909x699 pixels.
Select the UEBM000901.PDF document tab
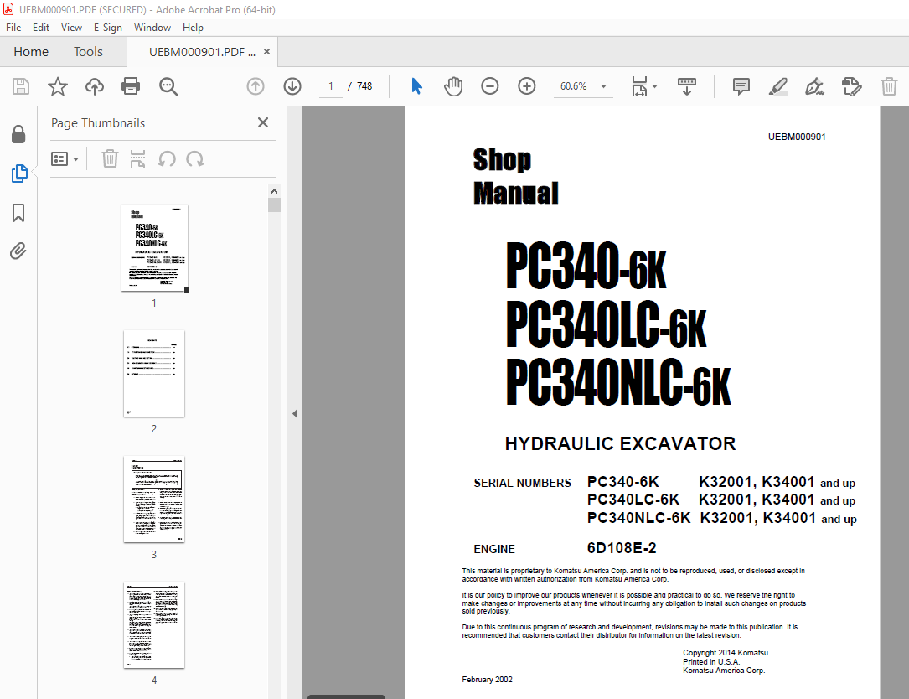point(202,52)
